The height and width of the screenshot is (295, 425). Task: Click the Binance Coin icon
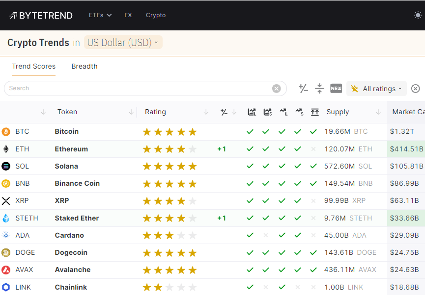(6, 183)
